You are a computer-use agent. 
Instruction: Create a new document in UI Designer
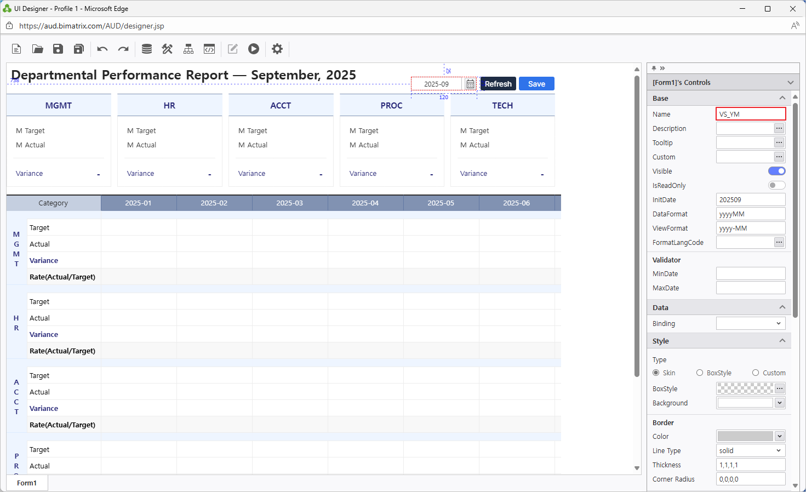16,49
